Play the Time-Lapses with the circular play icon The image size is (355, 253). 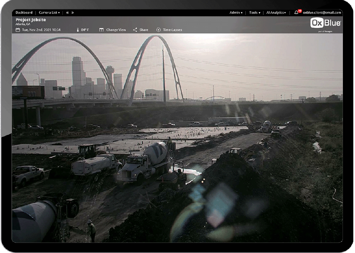coord(157,30)
